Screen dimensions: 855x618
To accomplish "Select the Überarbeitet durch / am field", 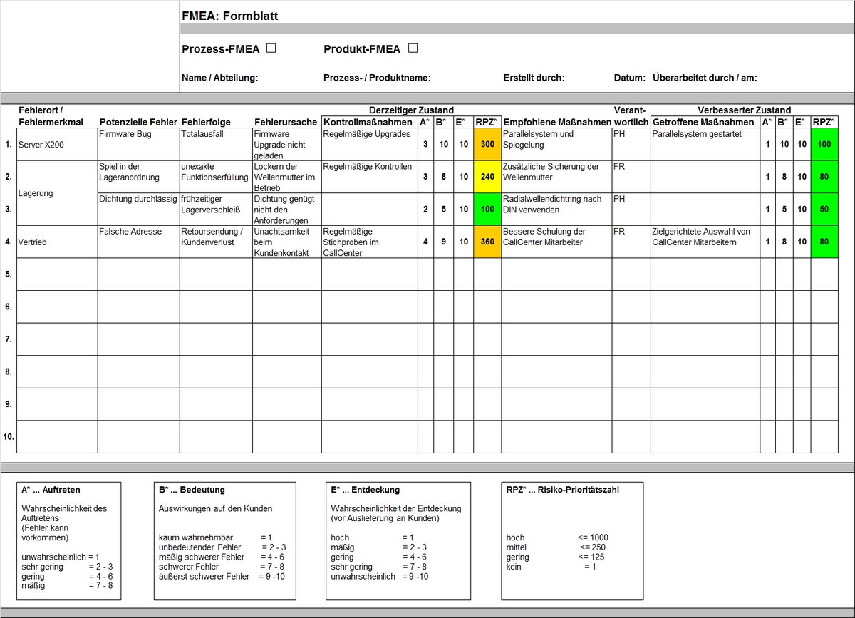I will click(x=705, y=78).
